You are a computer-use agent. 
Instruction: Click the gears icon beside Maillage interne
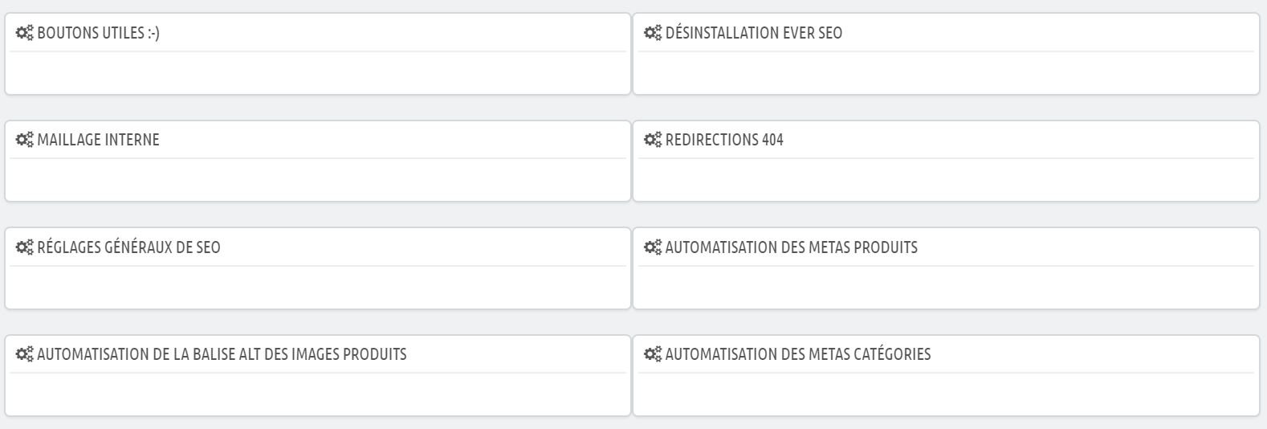(x=25, y=140)
